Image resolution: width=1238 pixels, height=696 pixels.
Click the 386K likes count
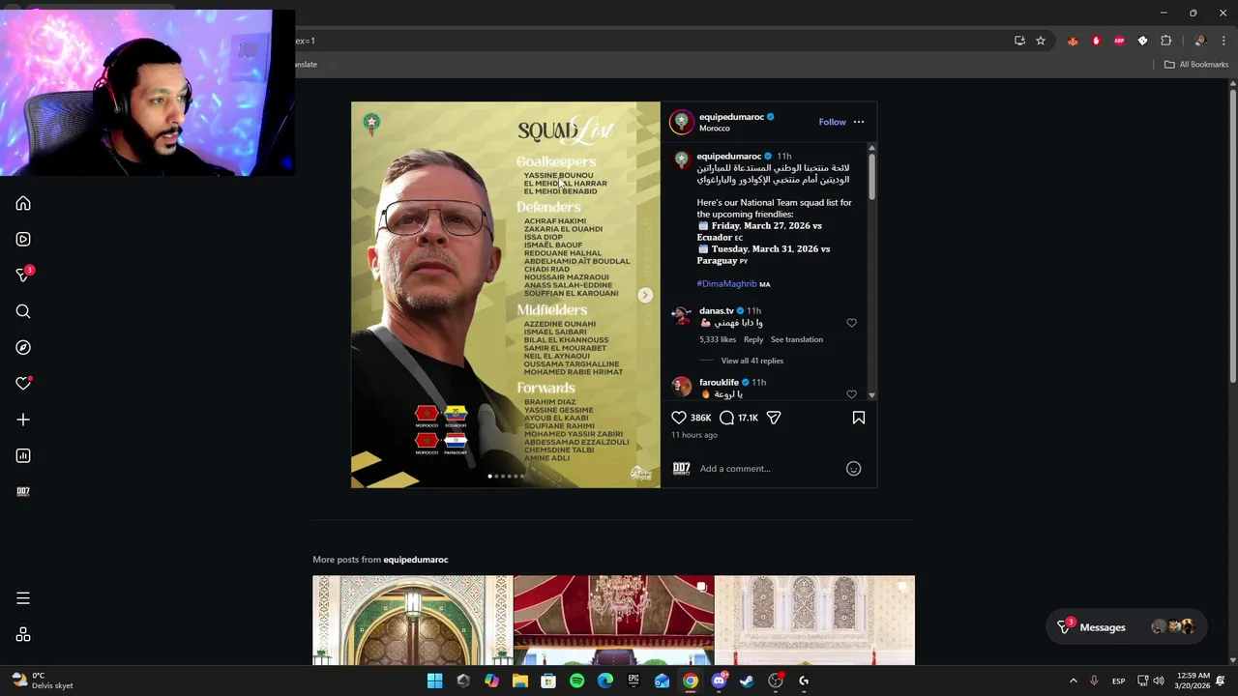coord(700,419)
